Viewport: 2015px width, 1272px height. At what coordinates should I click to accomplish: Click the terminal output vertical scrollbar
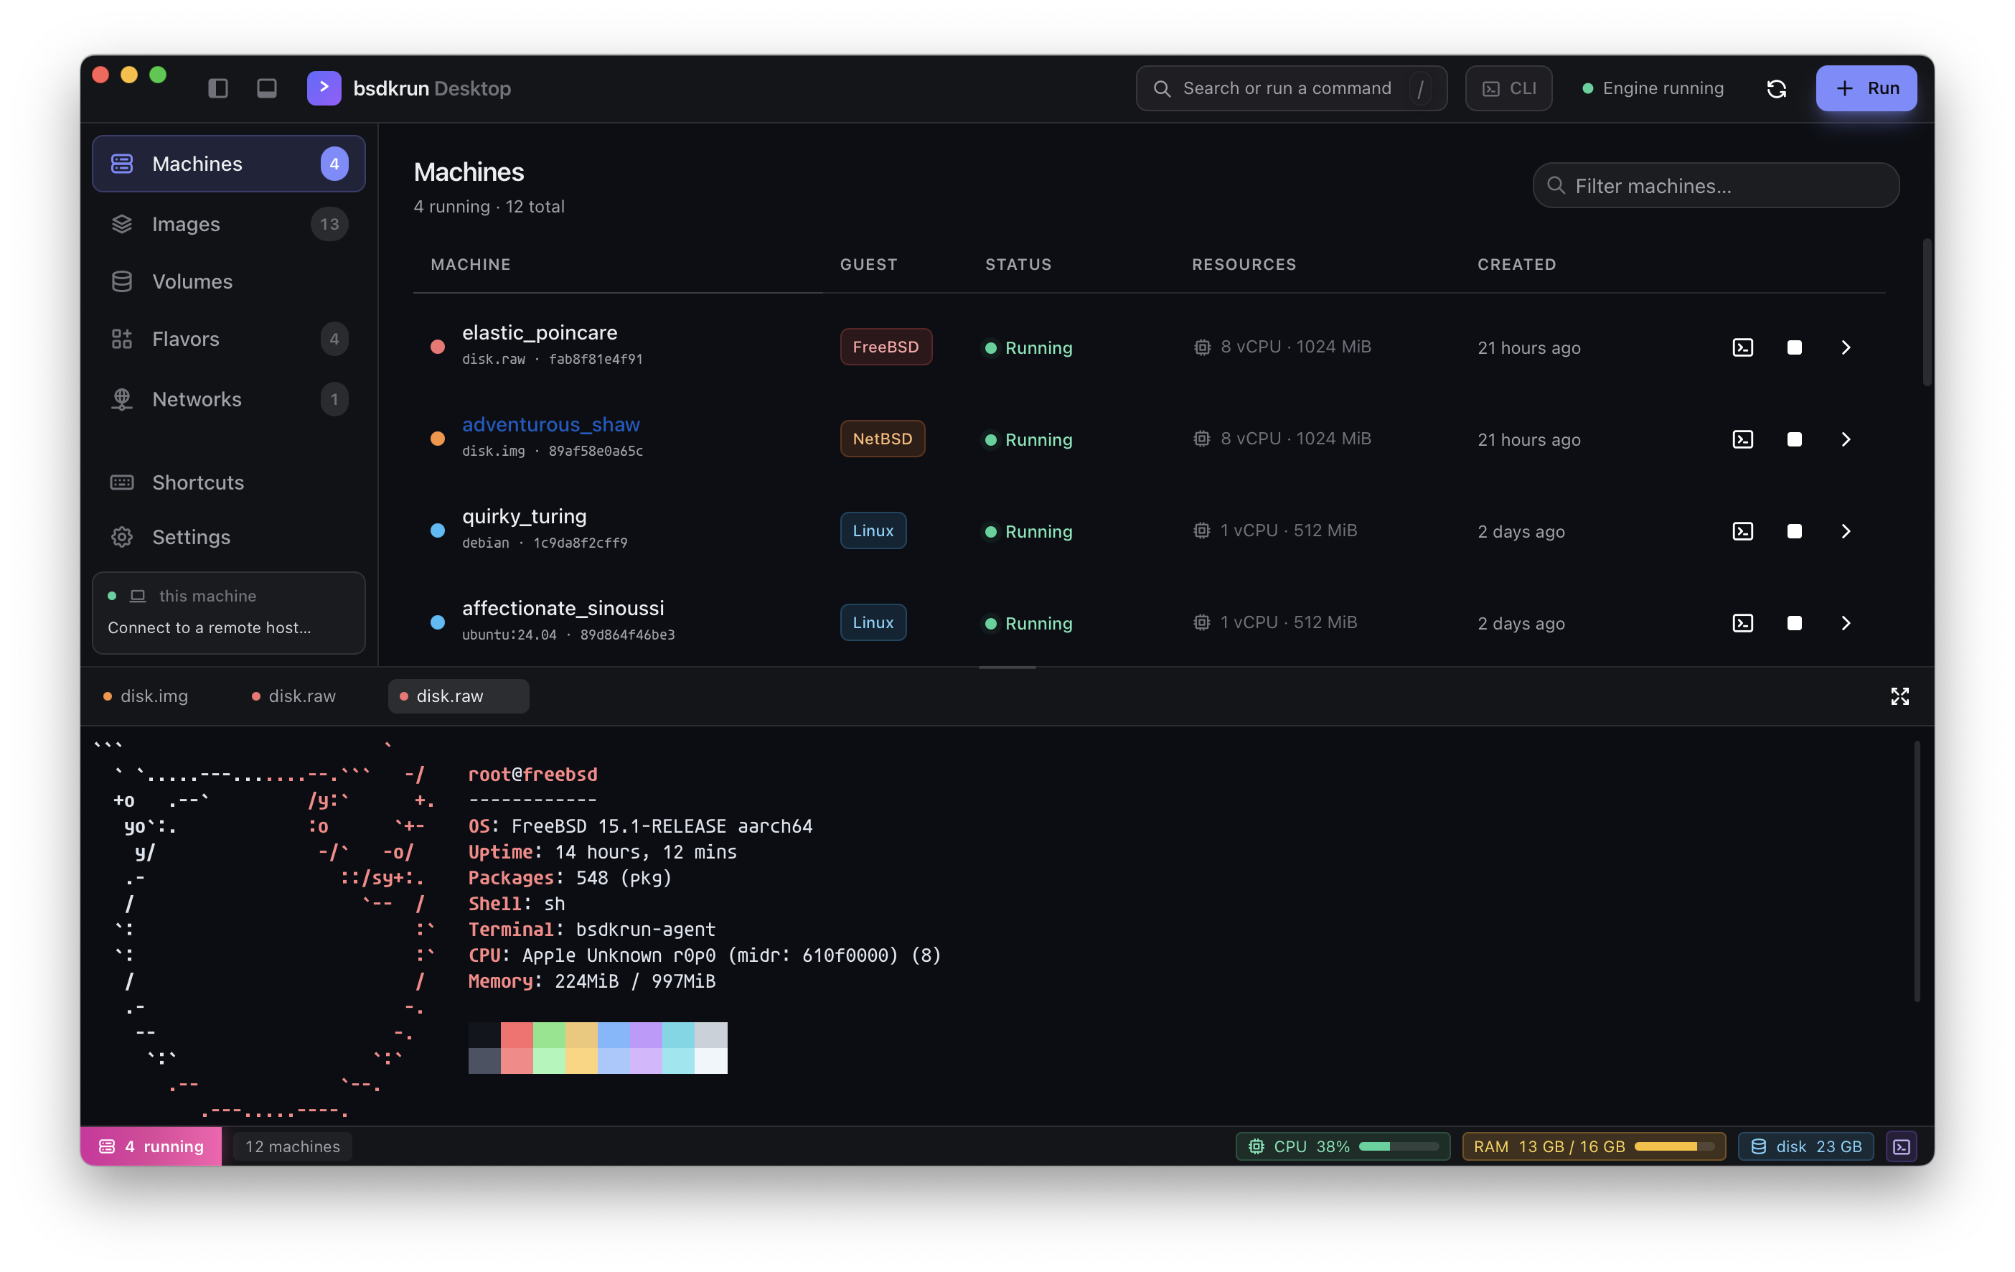pos(1916,870)
